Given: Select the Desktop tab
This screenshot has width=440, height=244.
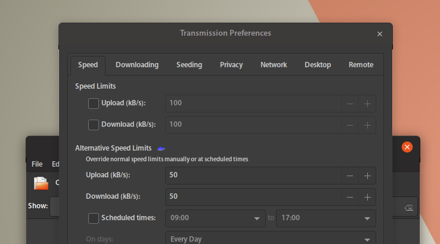Looking at the screenshot, I should coord(318,65).
